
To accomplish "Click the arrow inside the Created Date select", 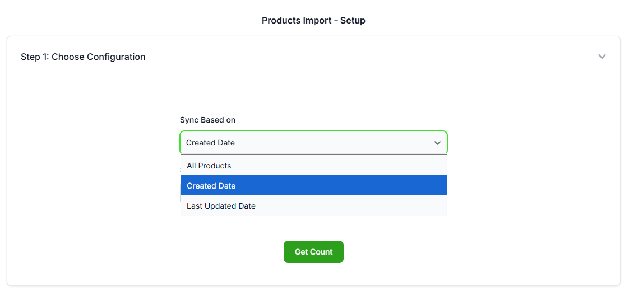I will pyautogui.click(x=437, y=143).
